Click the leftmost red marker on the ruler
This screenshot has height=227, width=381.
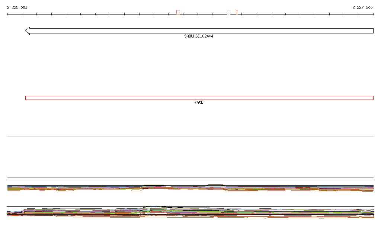pyautogui.click(x=178, y=12)
